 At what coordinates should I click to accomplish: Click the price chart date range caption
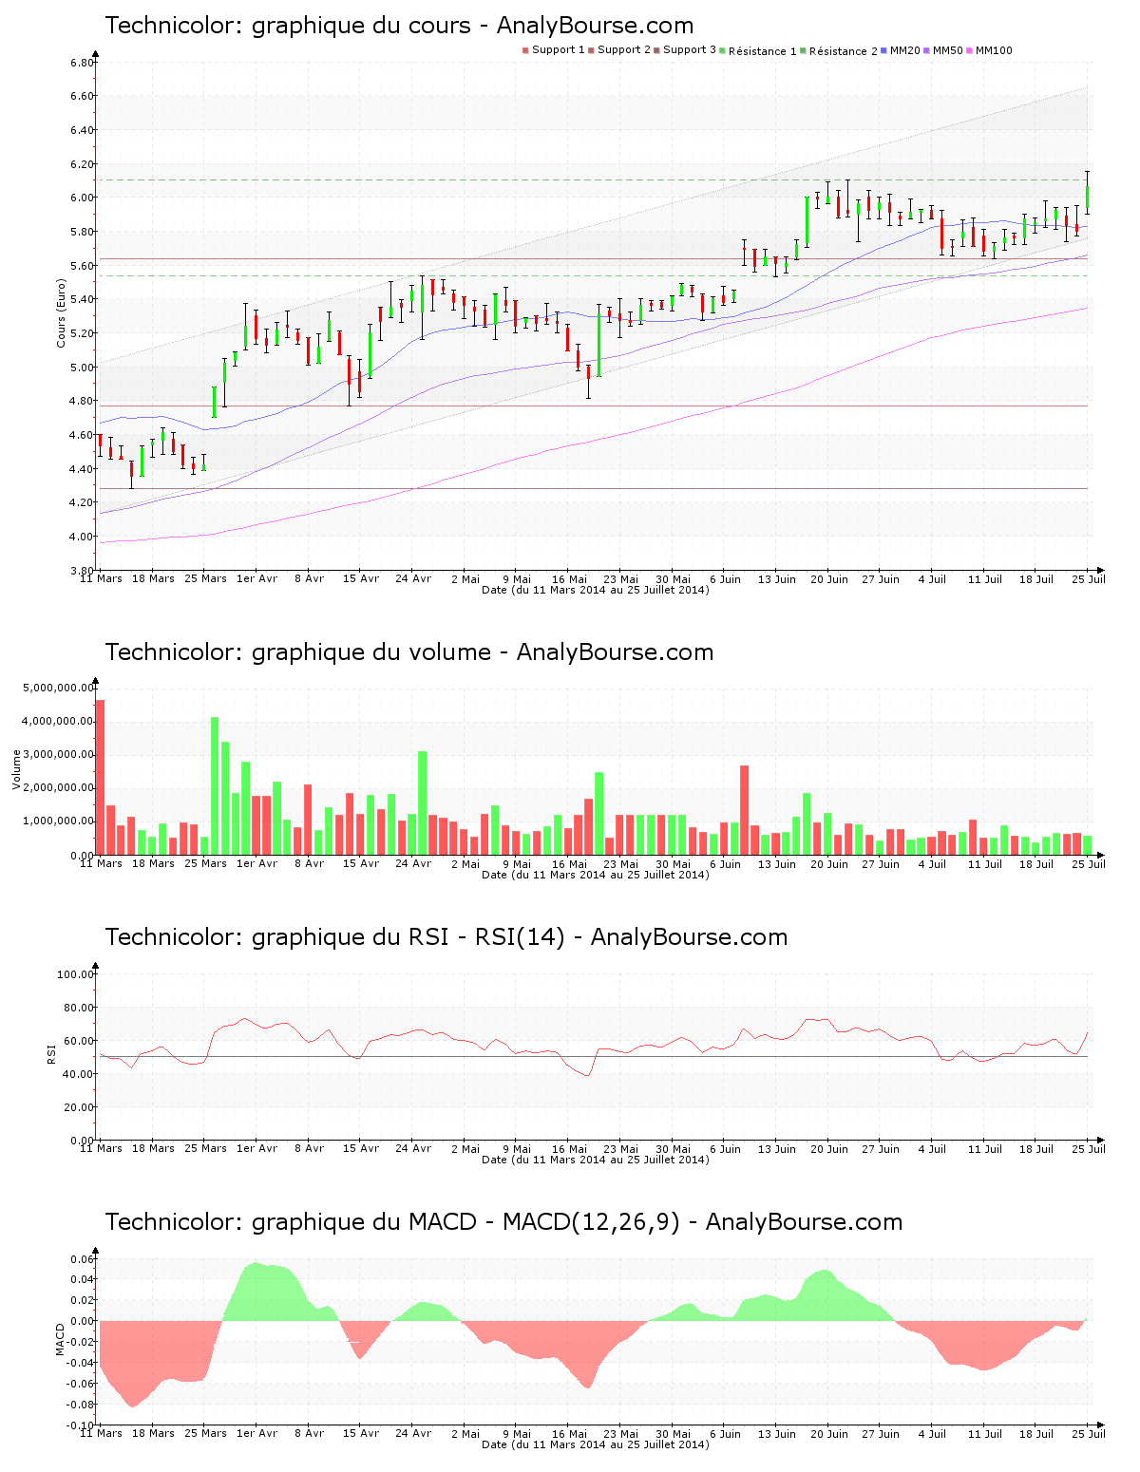tap(595, 590)
